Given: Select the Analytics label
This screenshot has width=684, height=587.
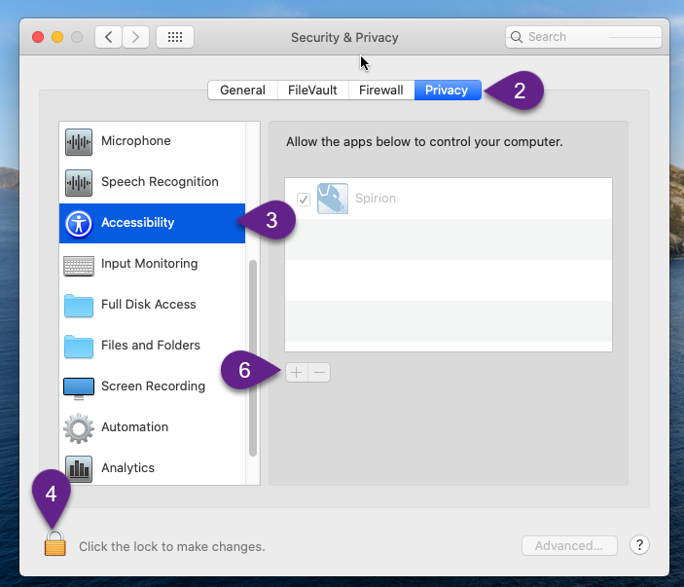Looking at the screenshot, I should (x=127, y=468).
